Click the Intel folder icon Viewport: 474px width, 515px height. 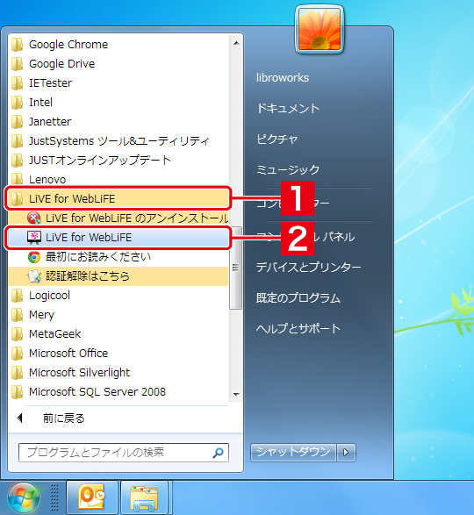17,102
